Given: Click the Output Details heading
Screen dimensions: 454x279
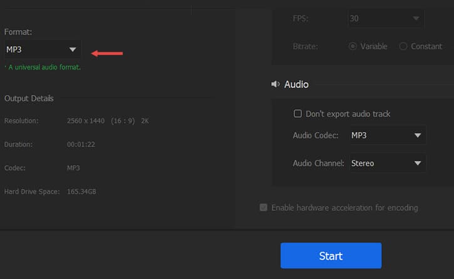Looking at the screenshot, I should [29, 99].
